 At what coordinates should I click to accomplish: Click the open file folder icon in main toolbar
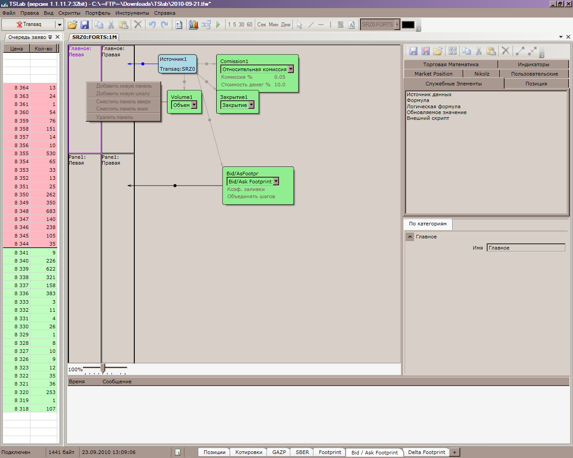(72, 25)
